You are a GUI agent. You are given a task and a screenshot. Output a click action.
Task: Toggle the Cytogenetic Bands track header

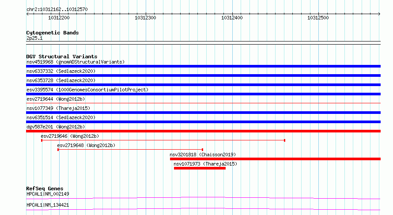[x=53, y=33]
